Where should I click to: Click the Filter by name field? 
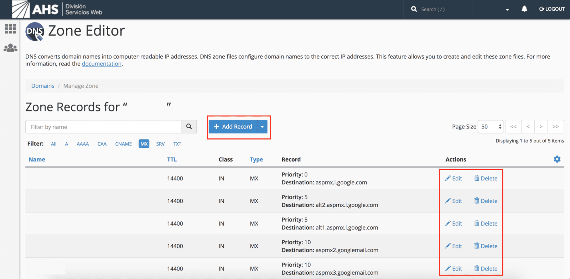(x=103, y=127)
